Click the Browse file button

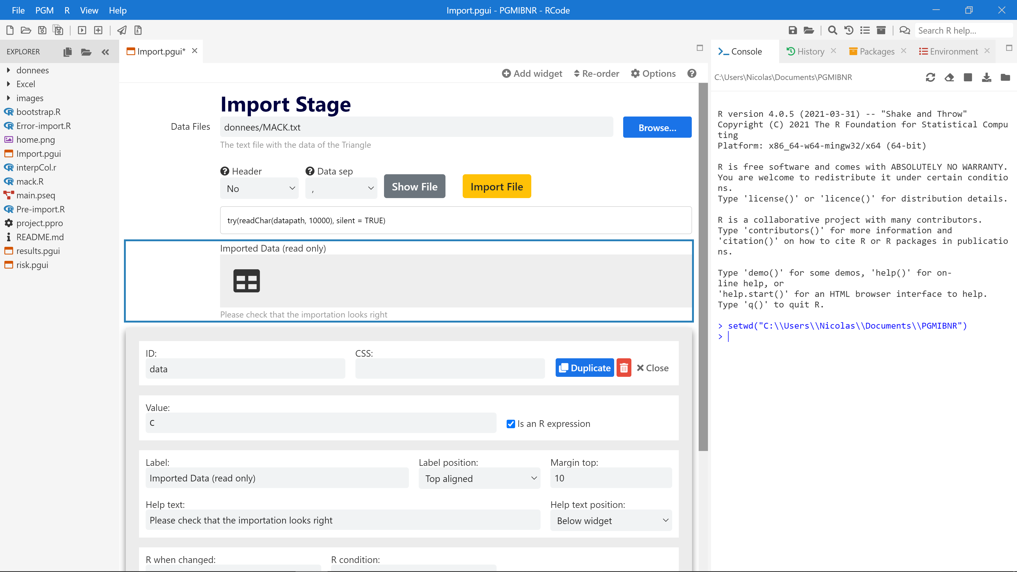[656, 127]
